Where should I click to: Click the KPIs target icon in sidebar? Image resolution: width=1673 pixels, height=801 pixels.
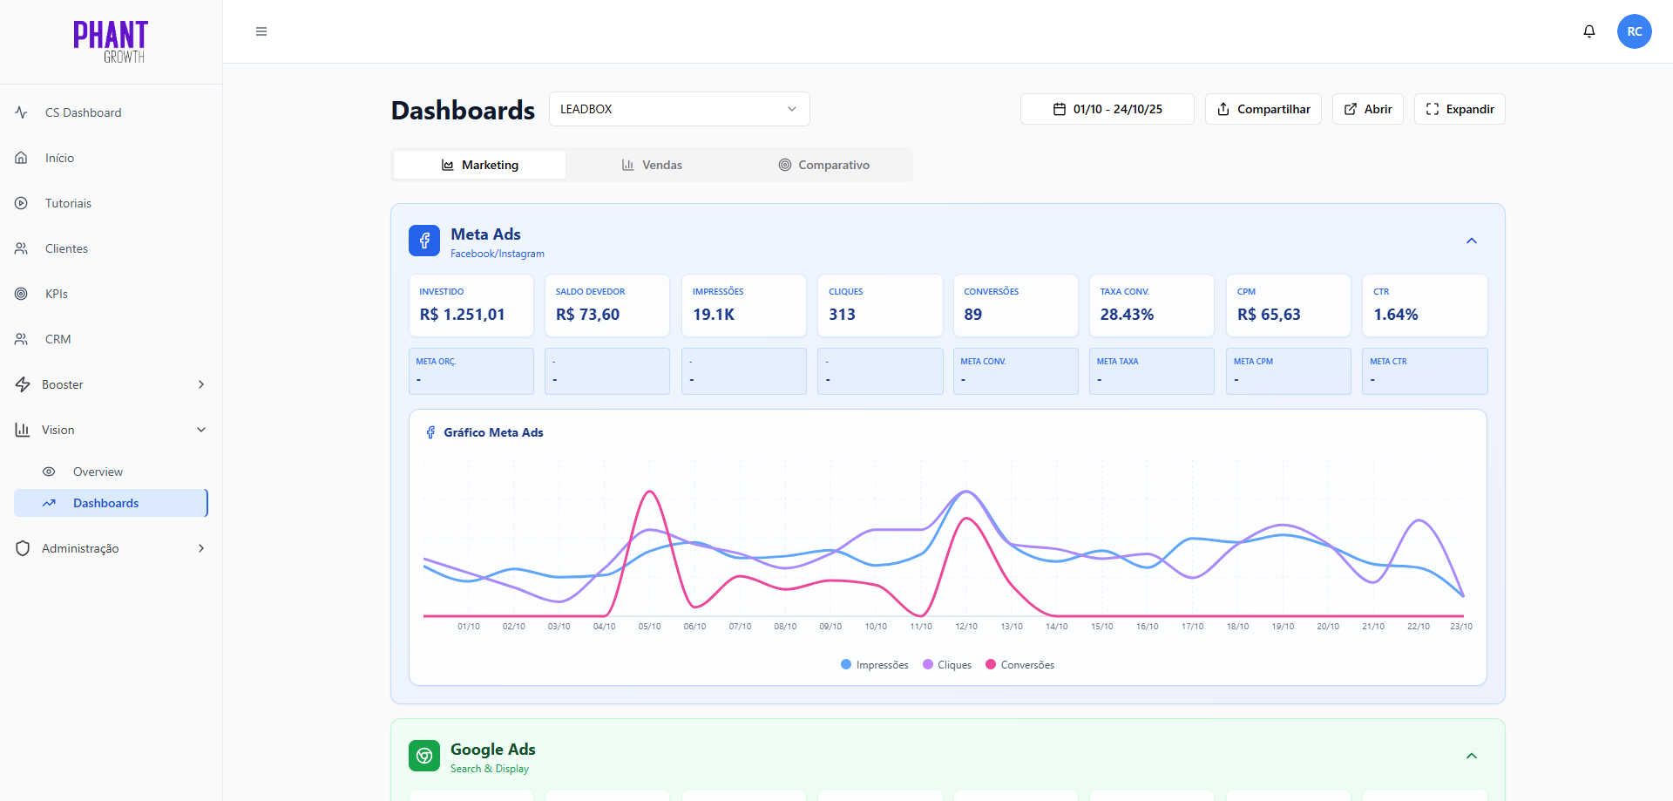click(x=22, y=294)
